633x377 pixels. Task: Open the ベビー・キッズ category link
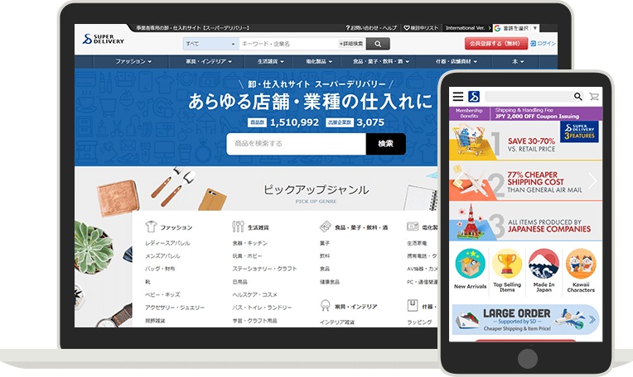tap(162, 295)
